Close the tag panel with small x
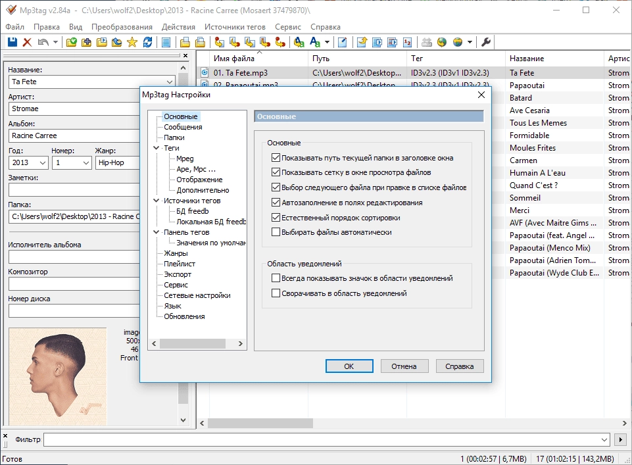 [185, 56]
